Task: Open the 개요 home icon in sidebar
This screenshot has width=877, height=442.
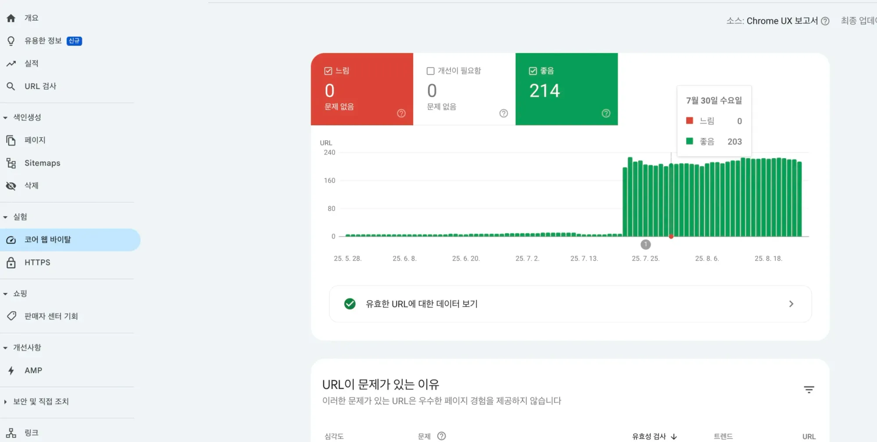Action: coord(11,18)
